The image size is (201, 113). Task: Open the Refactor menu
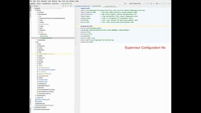pos(55,1)
